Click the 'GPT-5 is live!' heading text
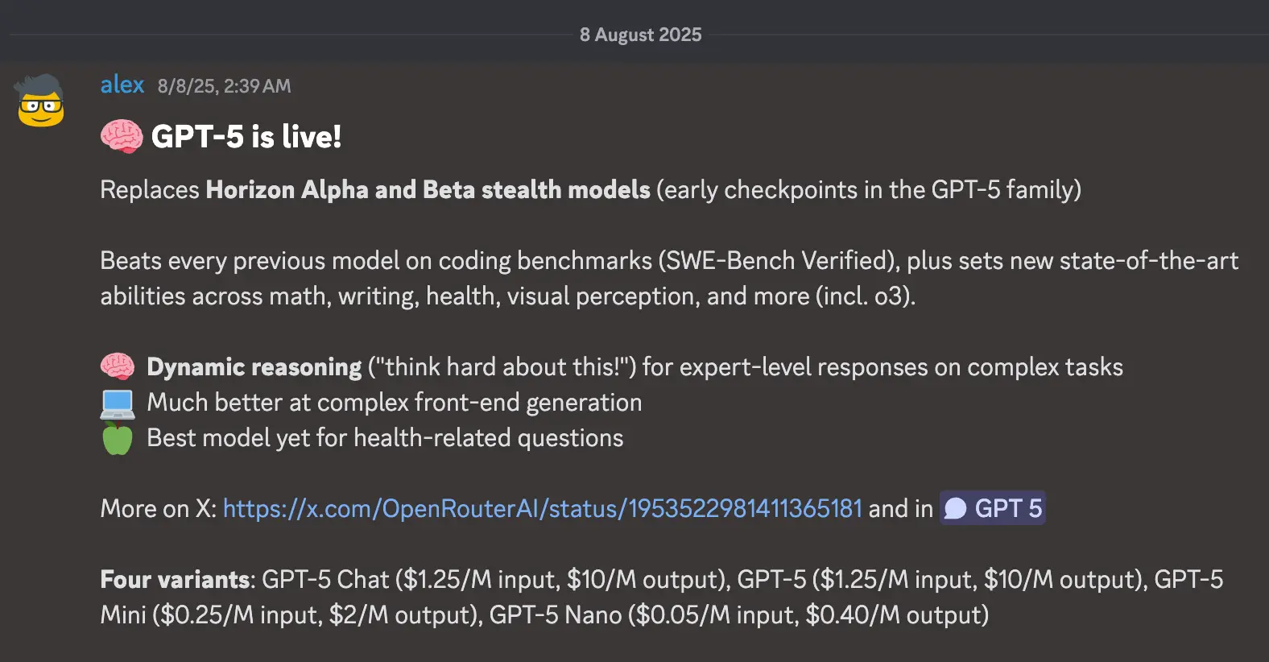Viewport: 1269px width, 662px height. pyautogui.click(x=246, y=137)
